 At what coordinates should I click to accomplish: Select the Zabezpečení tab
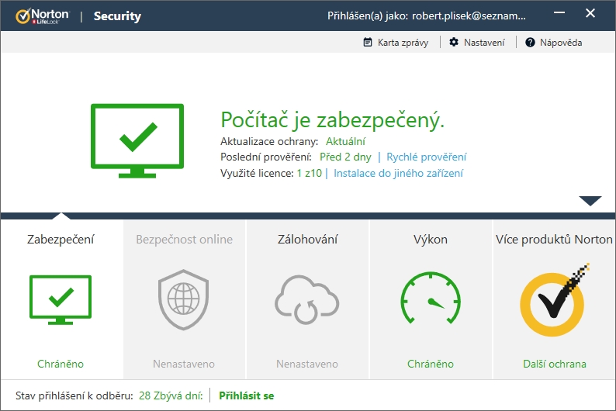(x=61, y=240)
